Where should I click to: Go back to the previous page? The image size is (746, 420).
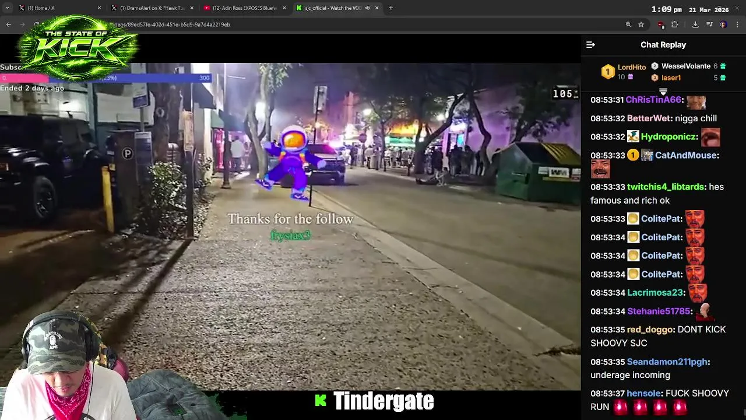[x=9, y=24]
